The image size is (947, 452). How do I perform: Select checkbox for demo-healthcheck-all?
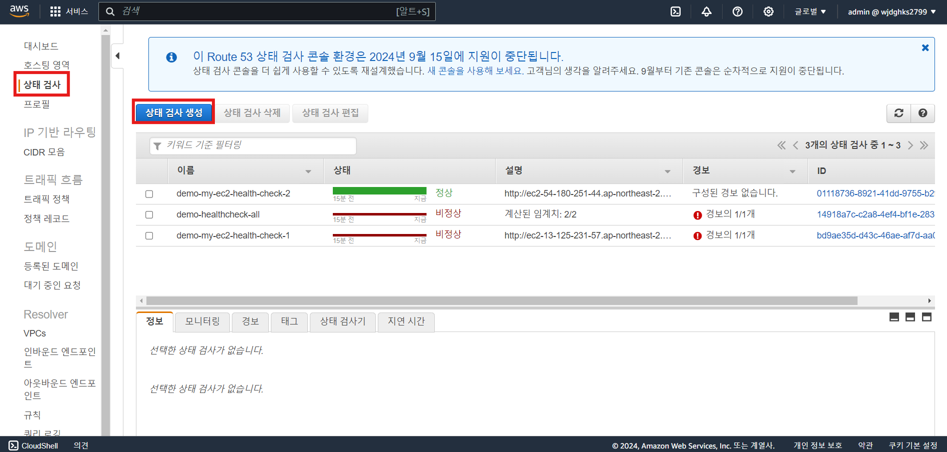(149, 214)
